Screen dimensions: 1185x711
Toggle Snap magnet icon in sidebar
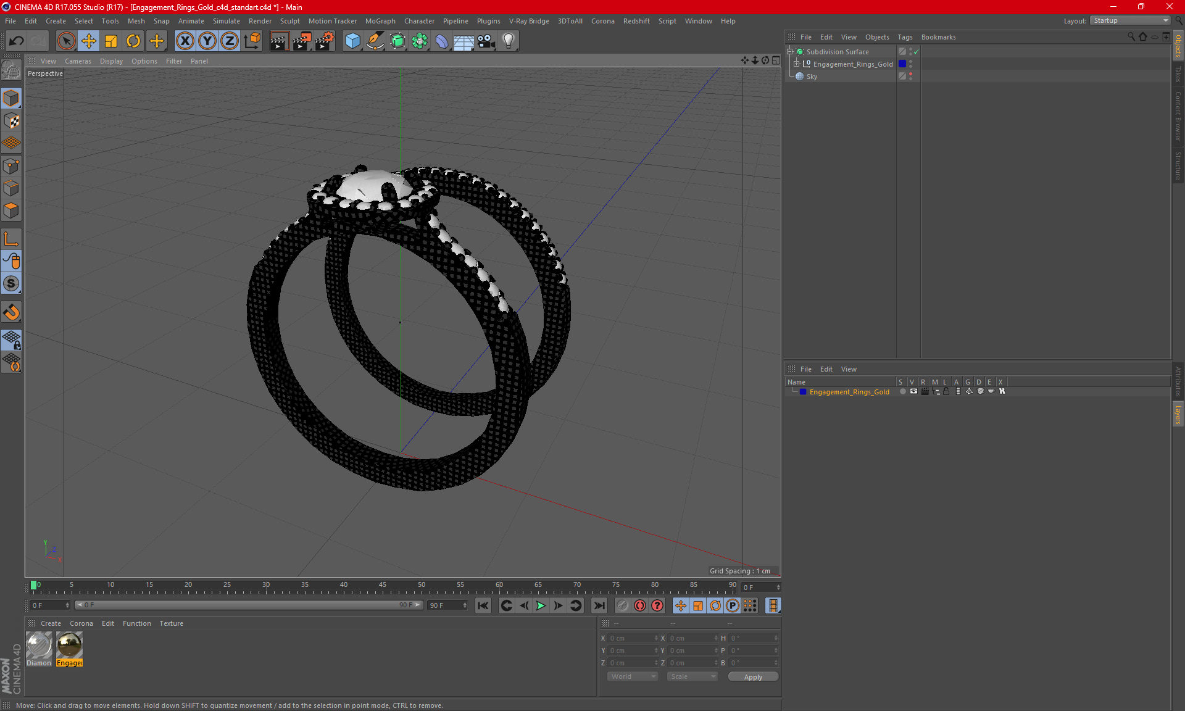point(11,312)
